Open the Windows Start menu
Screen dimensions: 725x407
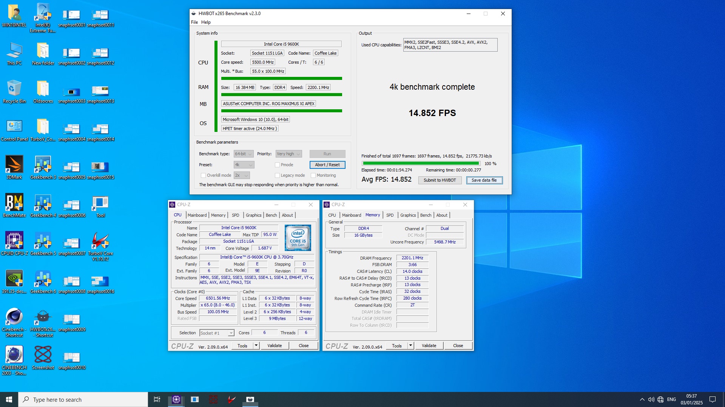click(9, 399)
